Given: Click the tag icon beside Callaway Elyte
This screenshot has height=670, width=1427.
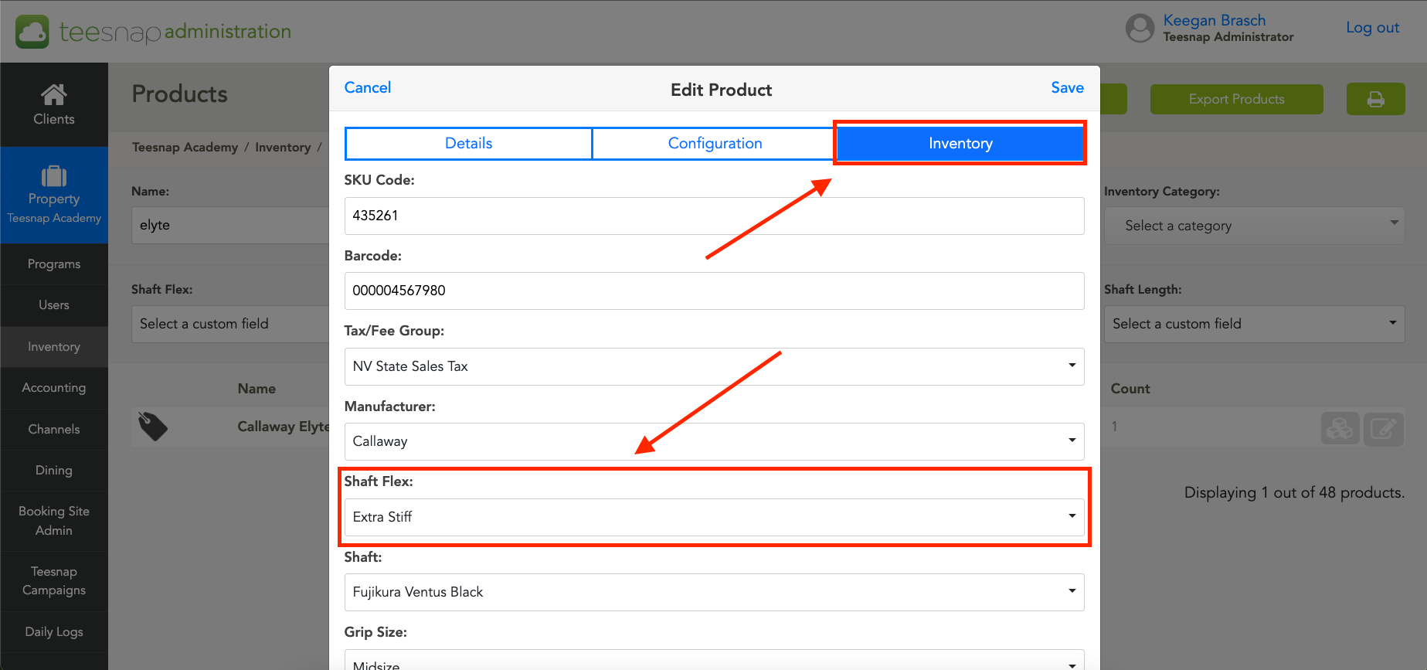Looking at the screenshot, I should (x=153, y=427).
